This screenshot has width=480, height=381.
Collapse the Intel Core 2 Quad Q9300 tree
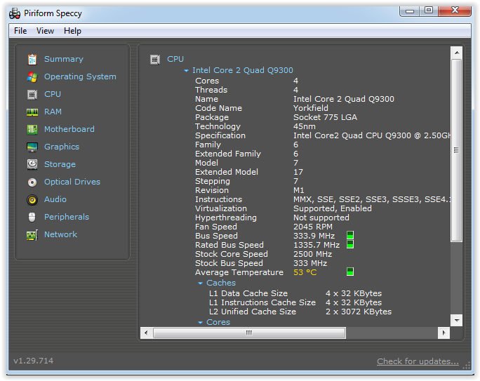point(186,71)
